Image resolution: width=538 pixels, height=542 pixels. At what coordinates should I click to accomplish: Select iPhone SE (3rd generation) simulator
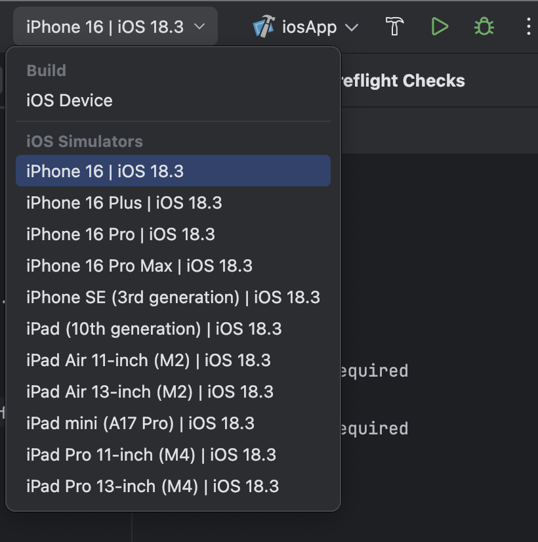tap(173, 297)
